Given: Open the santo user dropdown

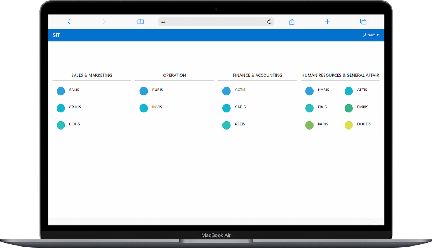Looking at the screenshot, I should point(371,35).
